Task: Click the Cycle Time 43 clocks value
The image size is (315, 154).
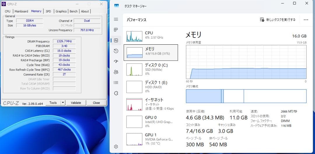Action: pos(64,65)
